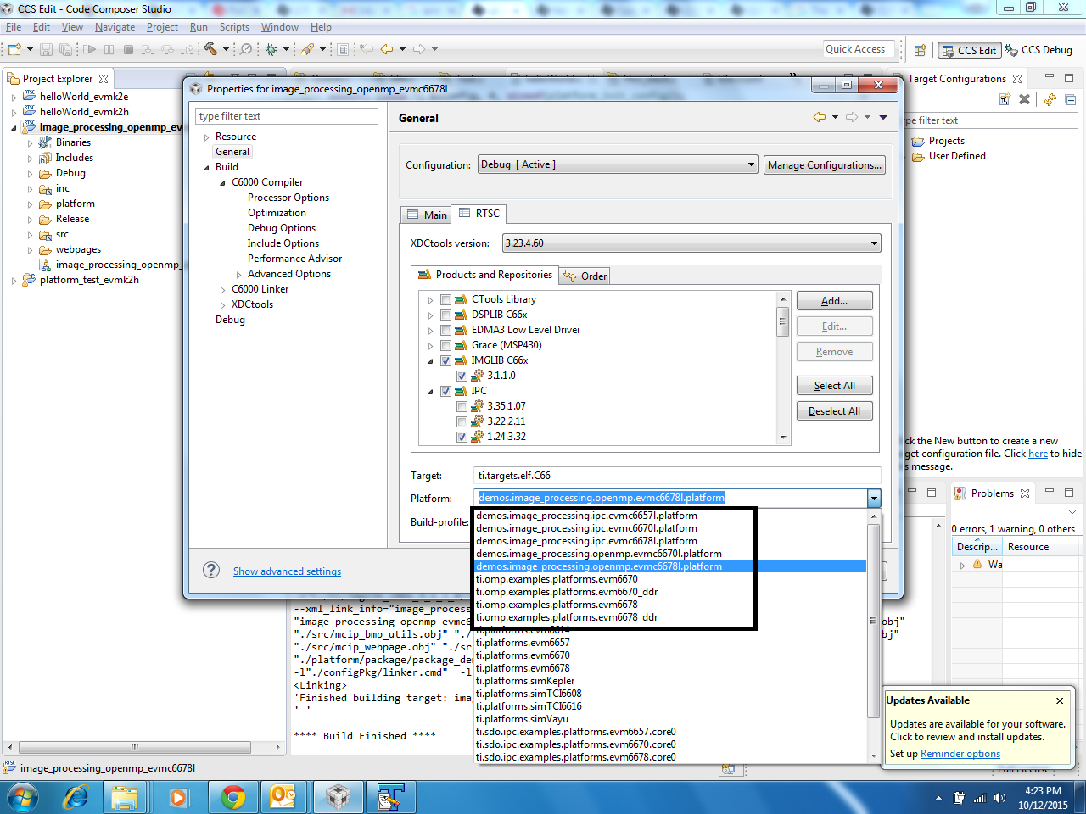Switch to the Main tab

point(426,215)
